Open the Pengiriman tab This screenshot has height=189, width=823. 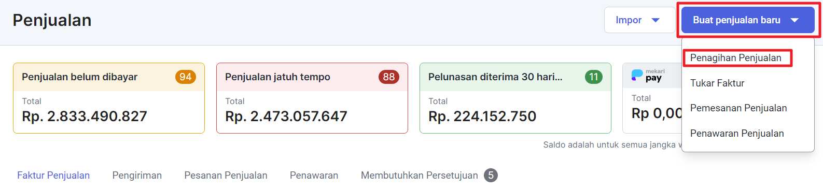point(137,176)
